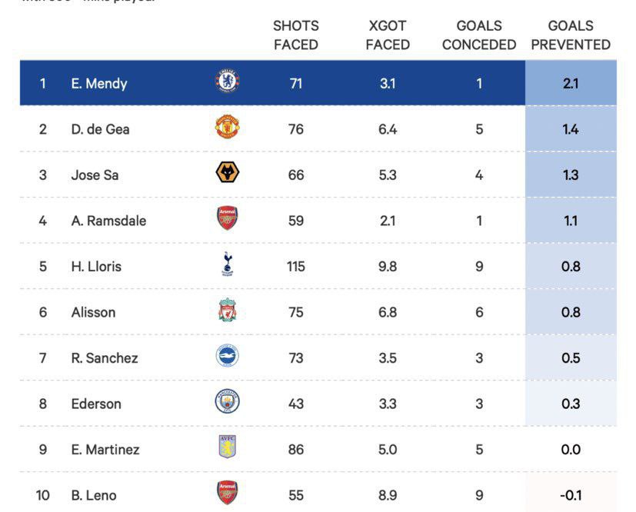Click the Manchester United crest
Screen dimensions: 636x512
click(227, 127)
